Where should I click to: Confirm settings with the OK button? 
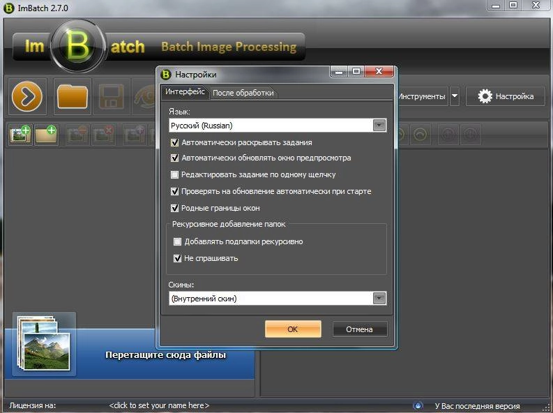pos(293,329)
